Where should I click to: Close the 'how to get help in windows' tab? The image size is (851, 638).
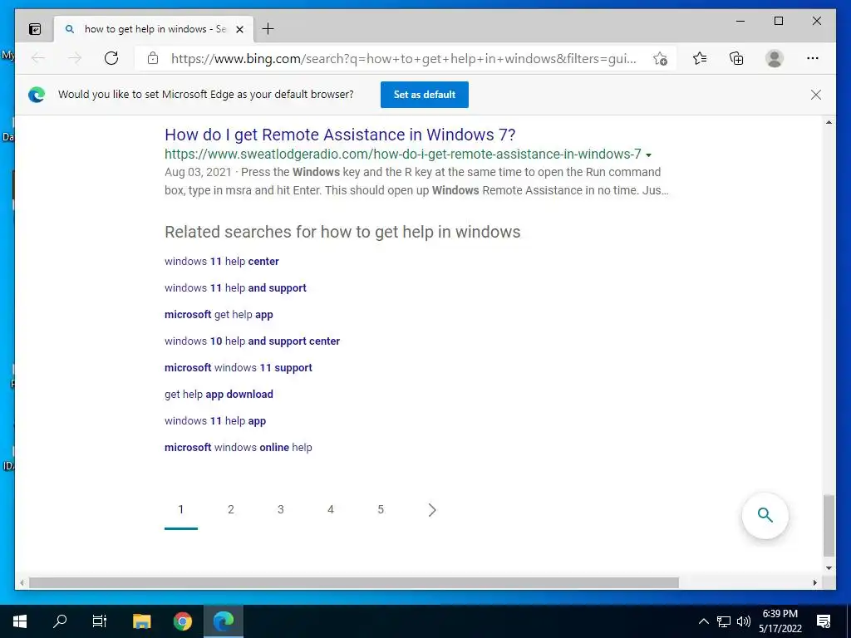[239, 29]
